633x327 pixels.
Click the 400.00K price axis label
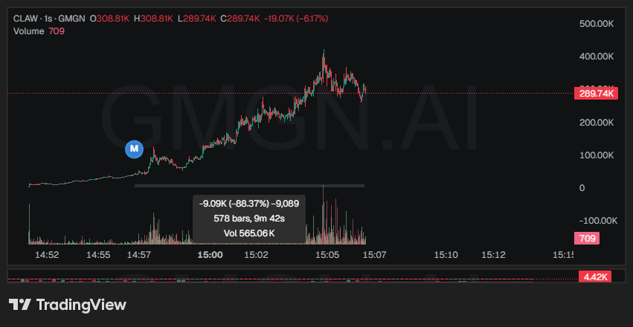tap(597, 56)
